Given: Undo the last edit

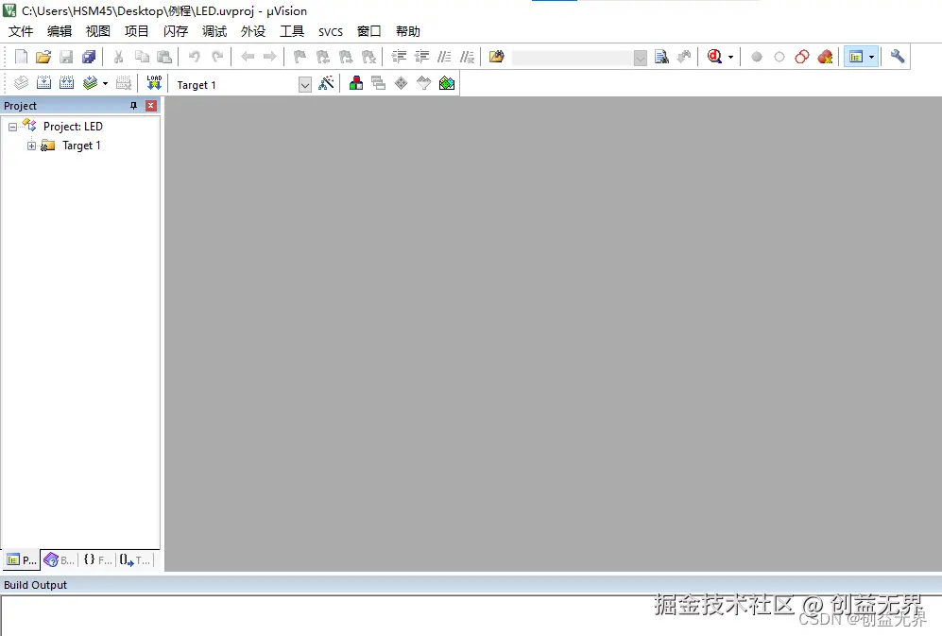Looking at the screenshot, I should point(194,57).
